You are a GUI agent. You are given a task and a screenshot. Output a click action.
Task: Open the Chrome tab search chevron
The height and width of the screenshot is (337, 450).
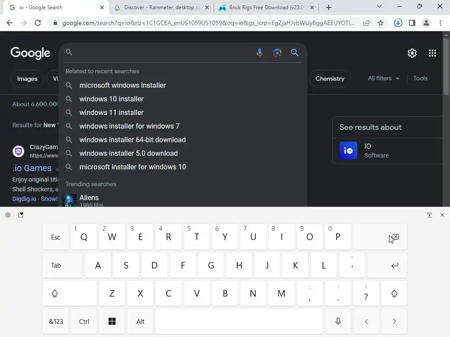[379, 6]
